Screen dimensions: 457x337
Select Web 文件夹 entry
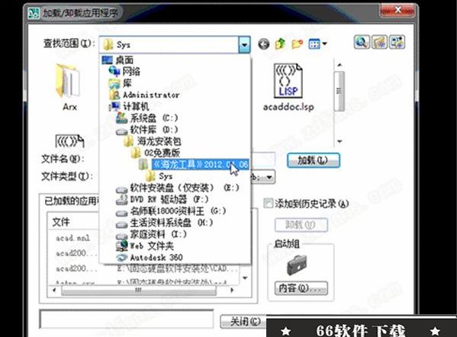click(145, 246)
